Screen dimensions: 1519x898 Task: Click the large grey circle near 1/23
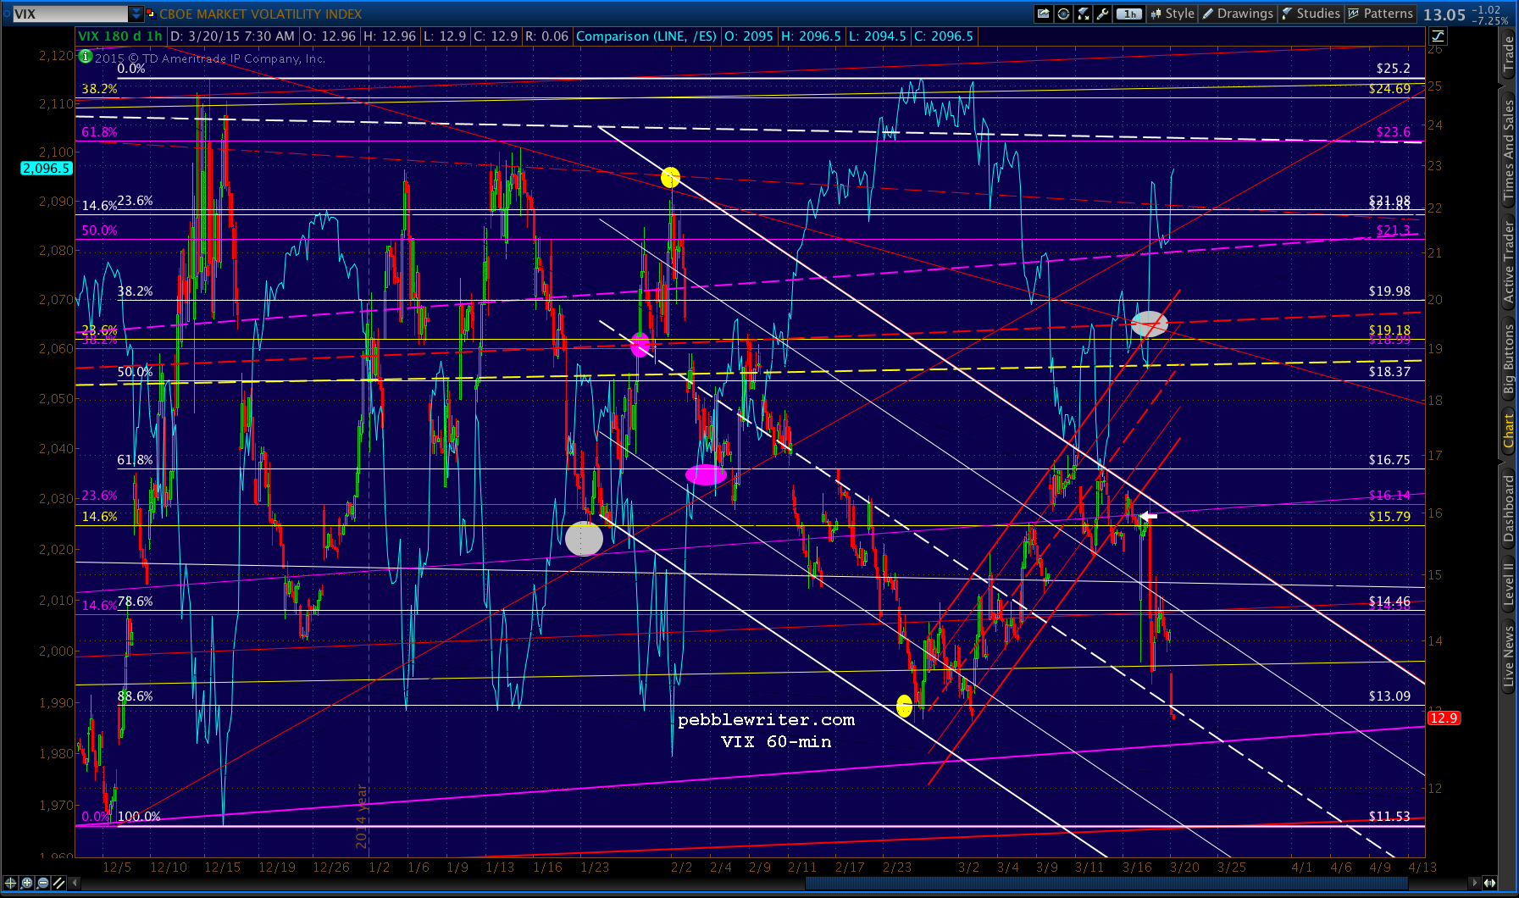[584, 538]
